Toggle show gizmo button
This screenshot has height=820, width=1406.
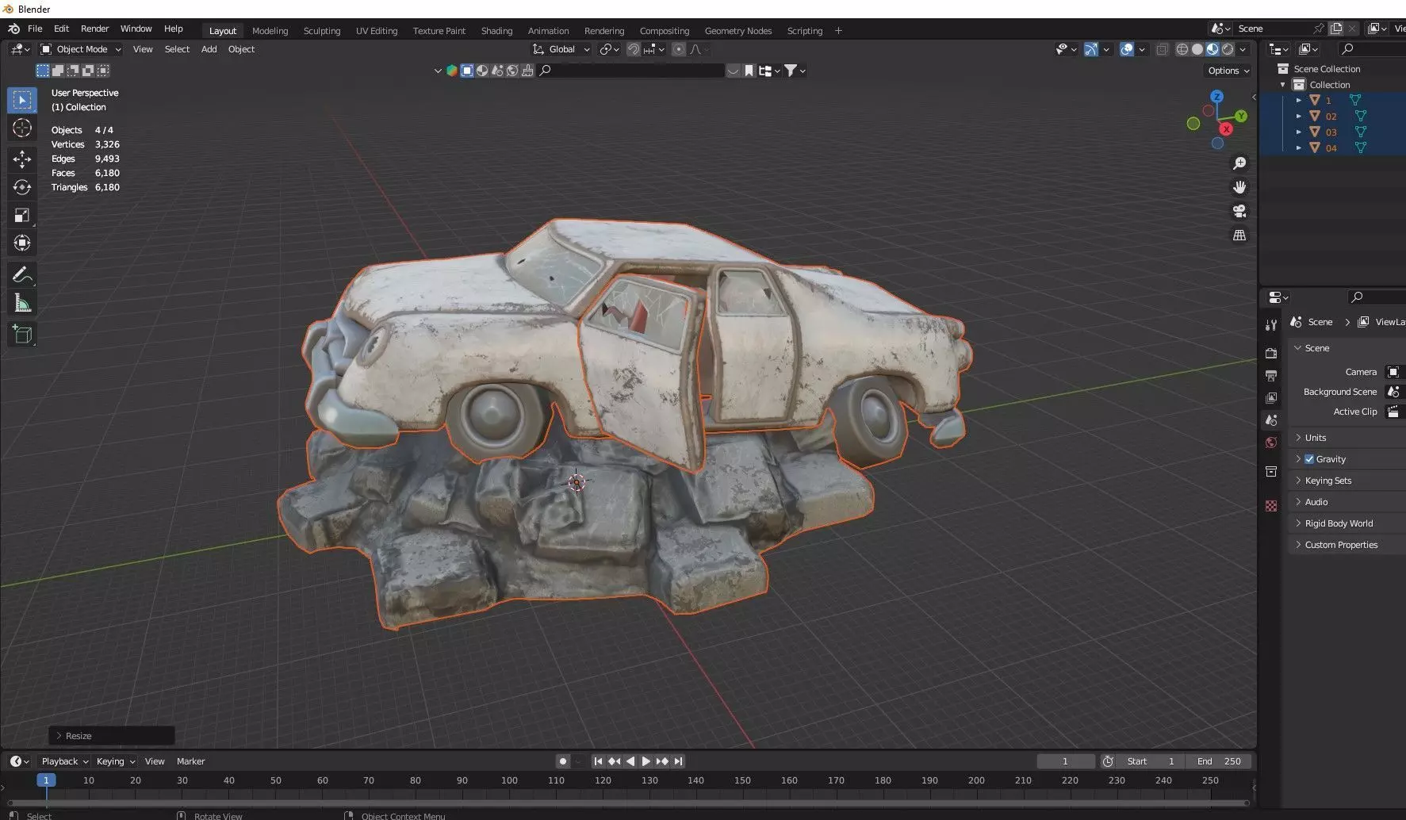point(1091,49)
